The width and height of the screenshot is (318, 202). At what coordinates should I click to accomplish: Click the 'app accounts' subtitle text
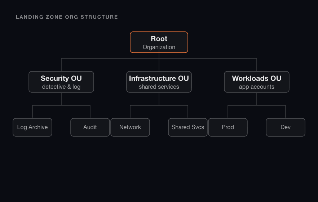257,87
